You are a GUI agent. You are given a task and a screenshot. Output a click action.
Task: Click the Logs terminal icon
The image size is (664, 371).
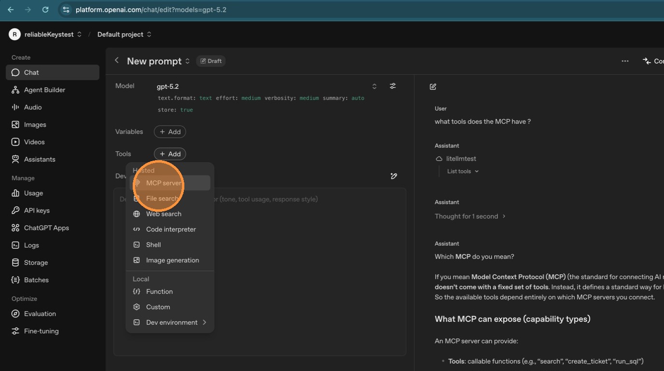[x=15, y=245]
